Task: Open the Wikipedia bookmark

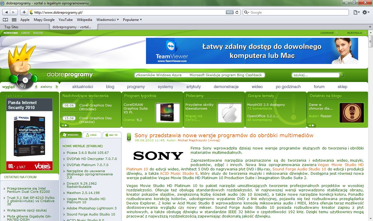Action: (x=85, y=20)
